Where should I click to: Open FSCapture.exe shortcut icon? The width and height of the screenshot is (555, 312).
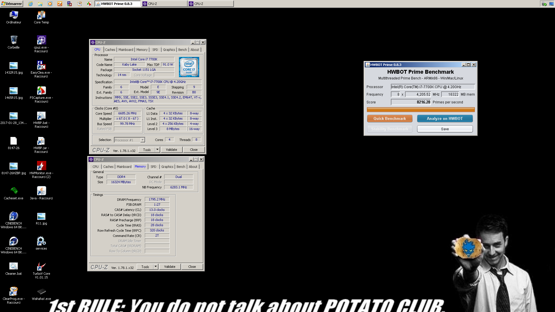coord(41,94)
